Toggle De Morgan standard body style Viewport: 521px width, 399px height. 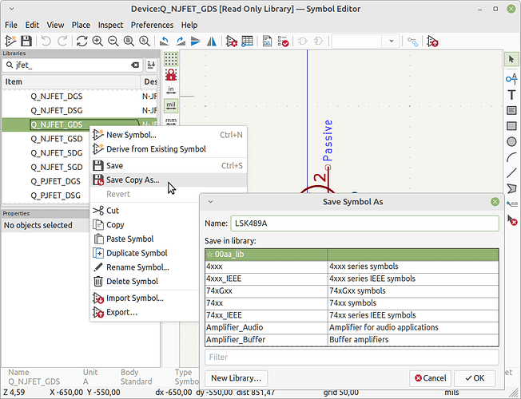point(303,41)
